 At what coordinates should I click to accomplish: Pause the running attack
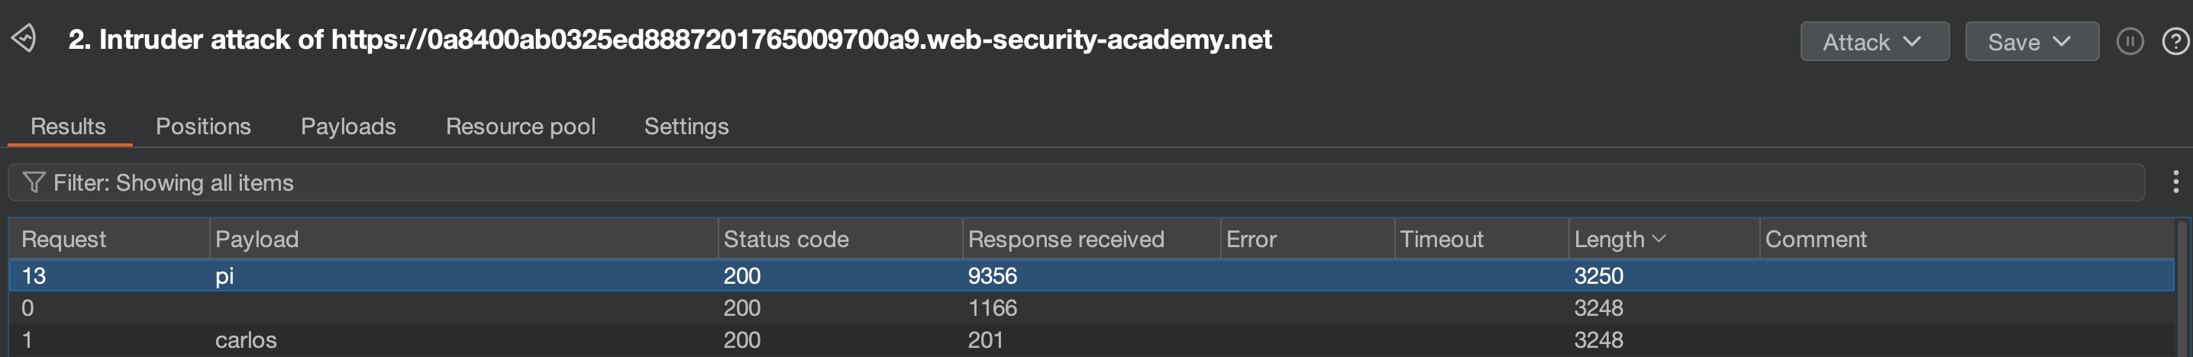click(2129, 42)
